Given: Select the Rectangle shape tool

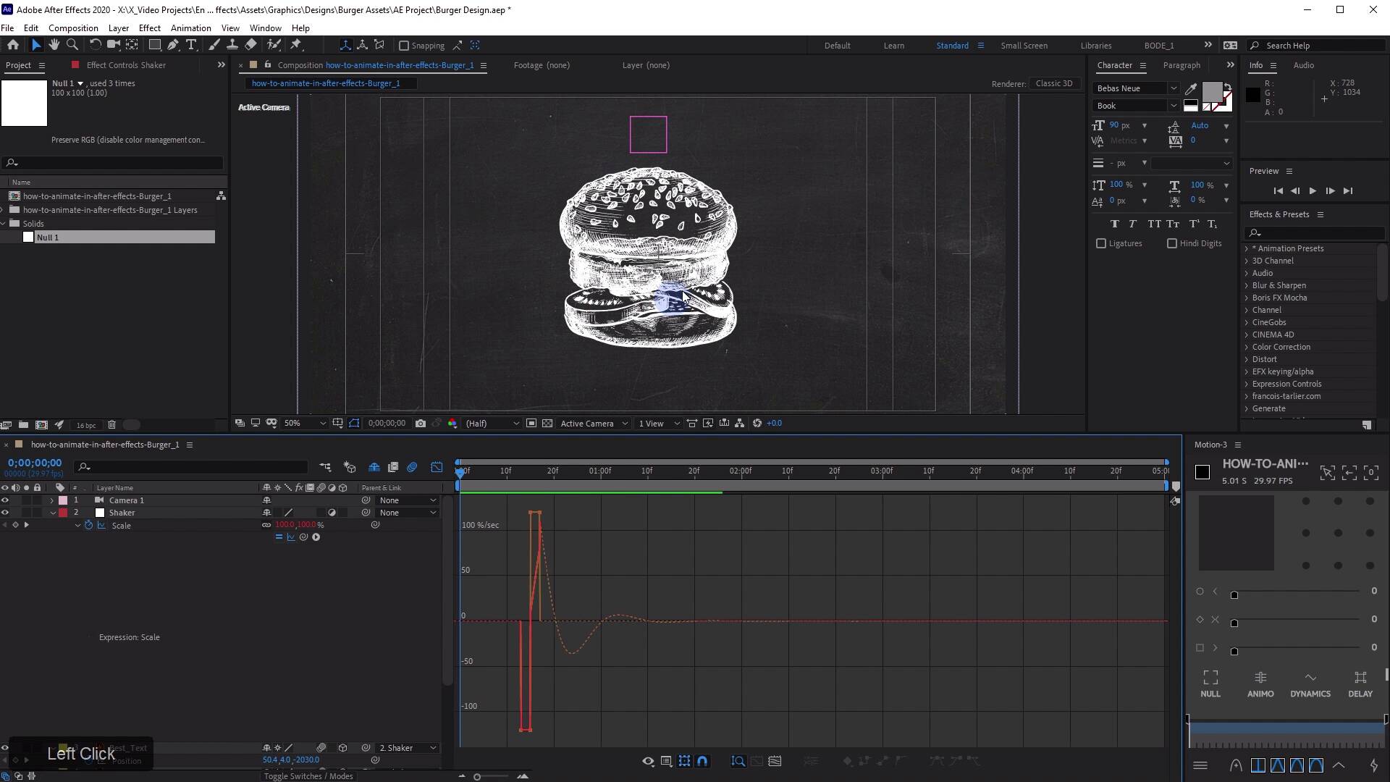Looking at the screenshot, I should (154, 45).
